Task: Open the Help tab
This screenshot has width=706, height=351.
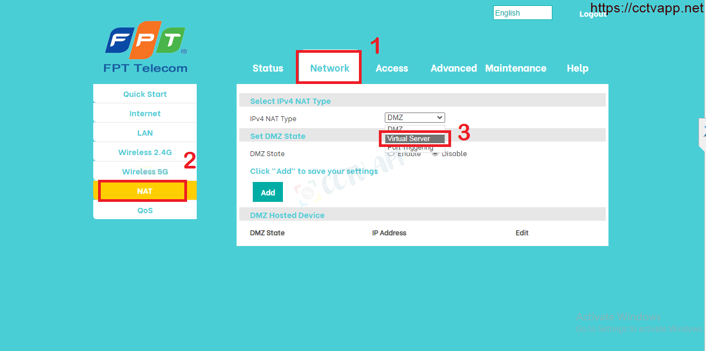Action: click(577, 68)
